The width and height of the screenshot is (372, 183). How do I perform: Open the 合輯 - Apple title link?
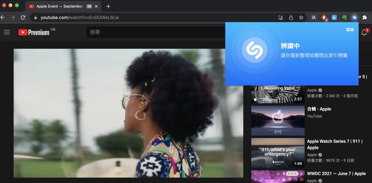319,109
